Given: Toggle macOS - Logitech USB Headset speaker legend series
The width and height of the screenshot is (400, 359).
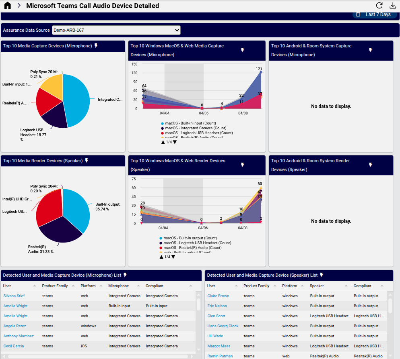Looking at the screenshot, I should [x=195, y=243].
